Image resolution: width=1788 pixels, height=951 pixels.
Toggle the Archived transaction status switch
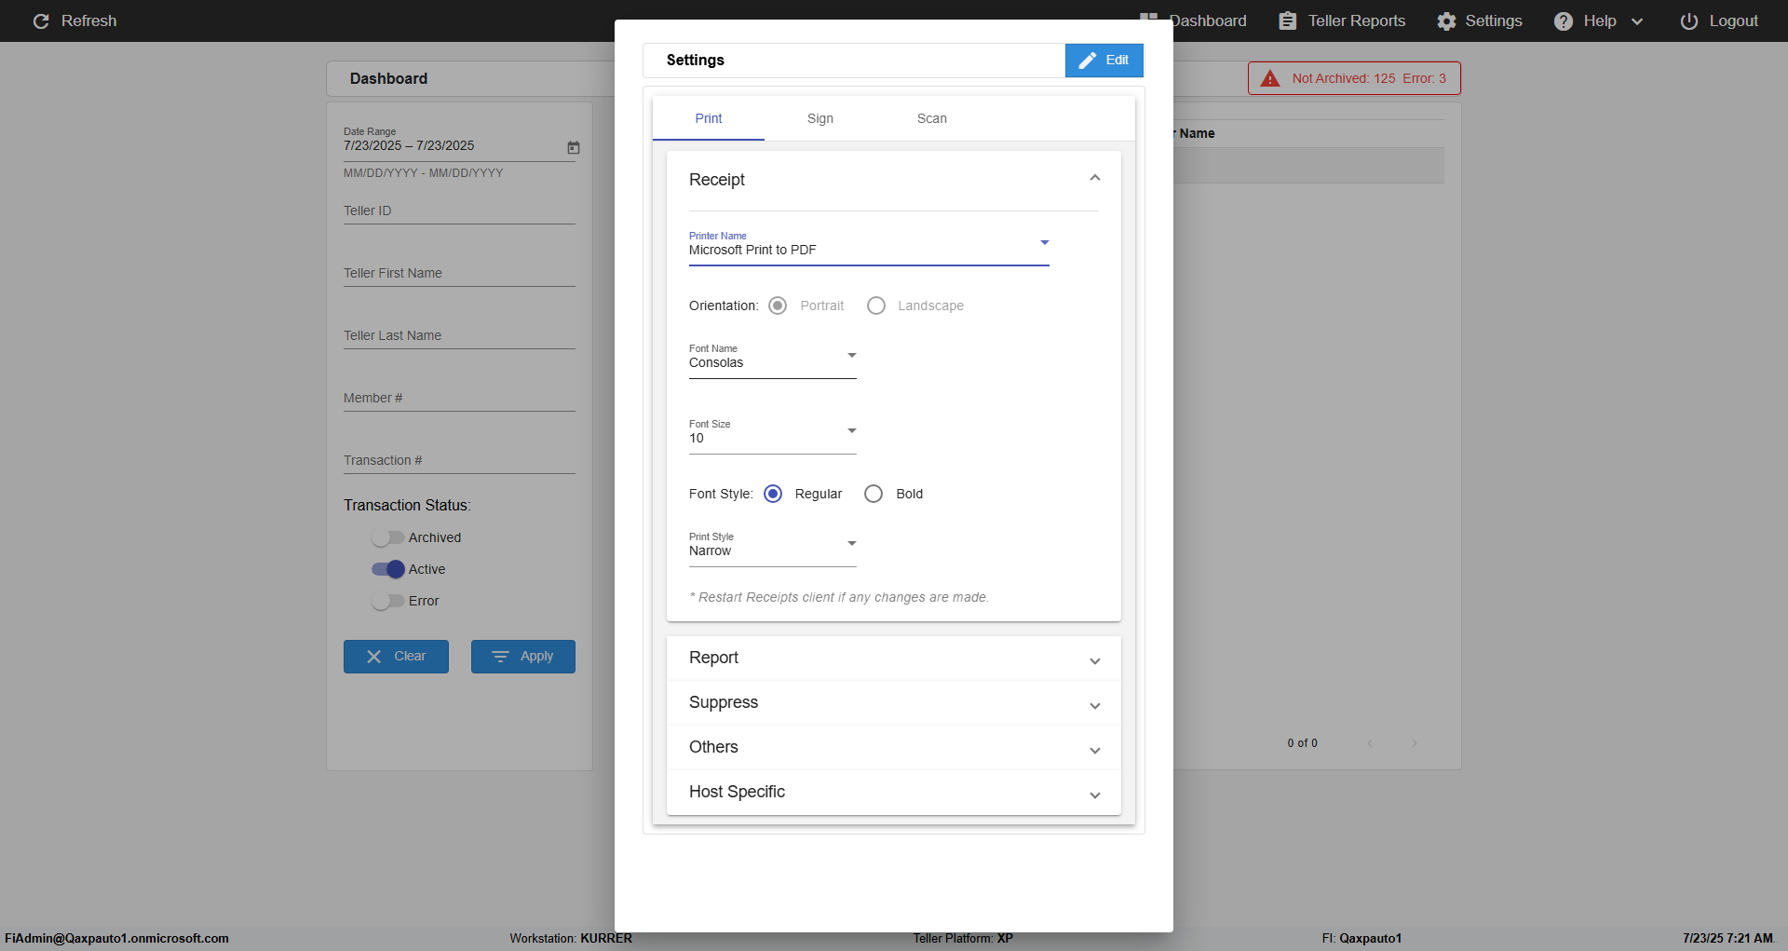[x=387, y=537]
